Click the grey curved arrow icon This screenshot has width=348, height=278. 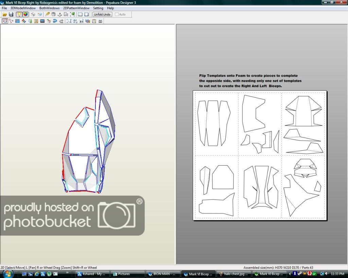pos(61,21)
